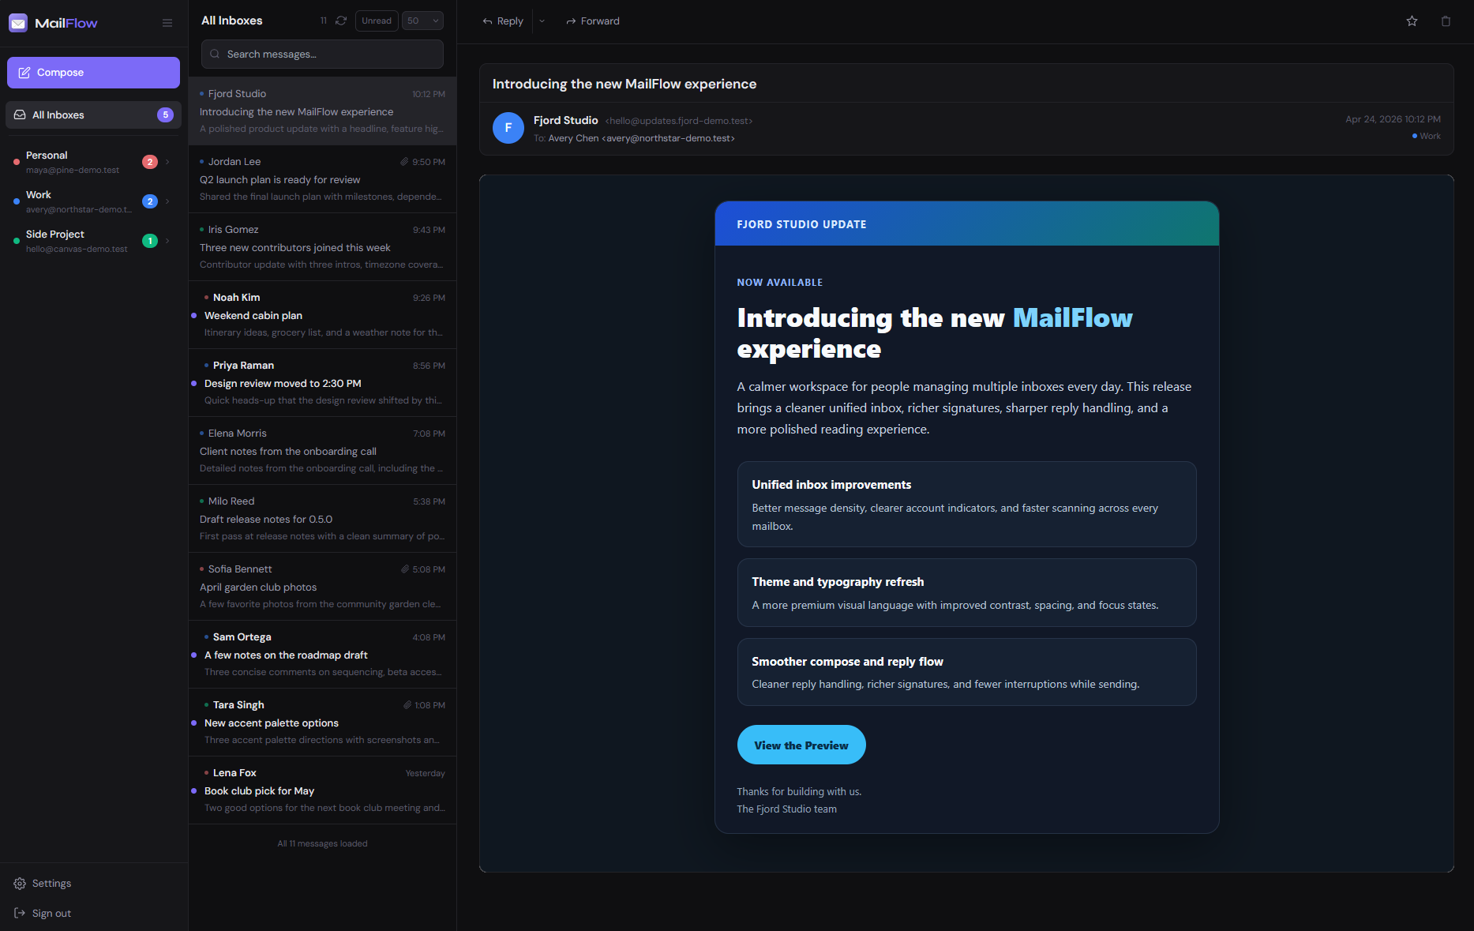This screenshot has height=931, width=1474.
Task: Toggle the Unread messages filter
Action: point(376,21)
